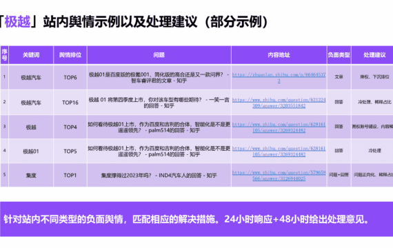Image resolution: width=393 pixels, height=248 pixels.
Task: Select the palm514 question text in the TOP4 row
Action: (159, 127)
